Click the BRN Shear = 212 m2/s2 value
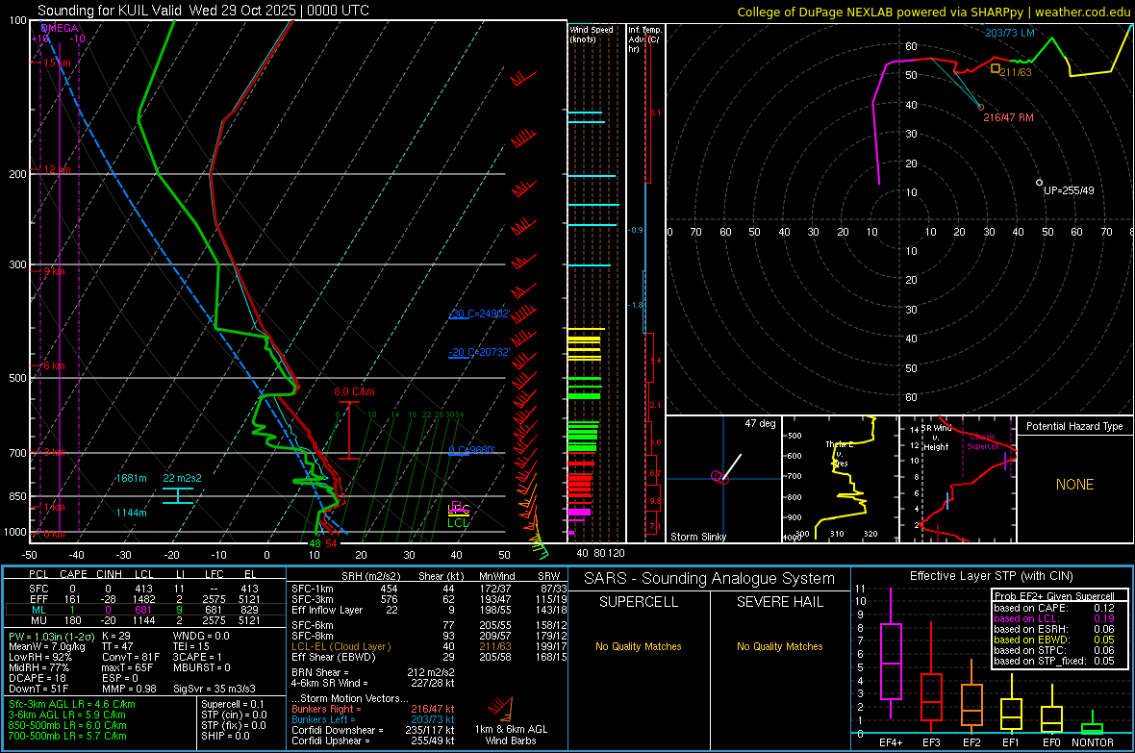 (x=373, y=672)
